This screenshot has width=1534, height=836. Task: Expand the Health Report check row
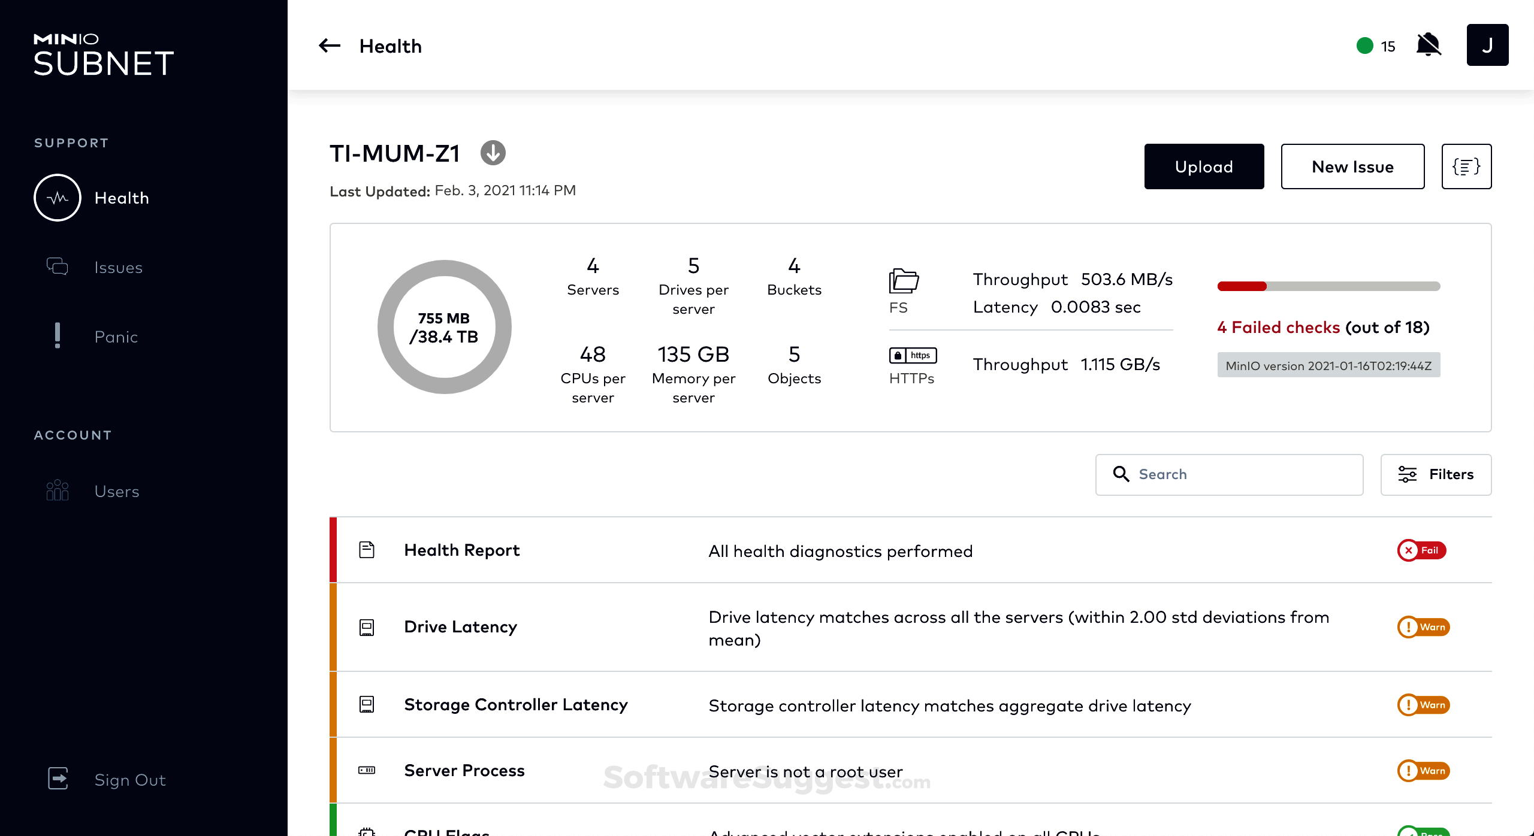pyautogui.click(x=779, y=550)
